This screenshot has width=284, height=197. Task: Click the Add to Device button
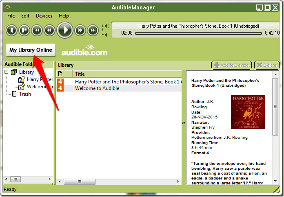[x=231, y=65]
